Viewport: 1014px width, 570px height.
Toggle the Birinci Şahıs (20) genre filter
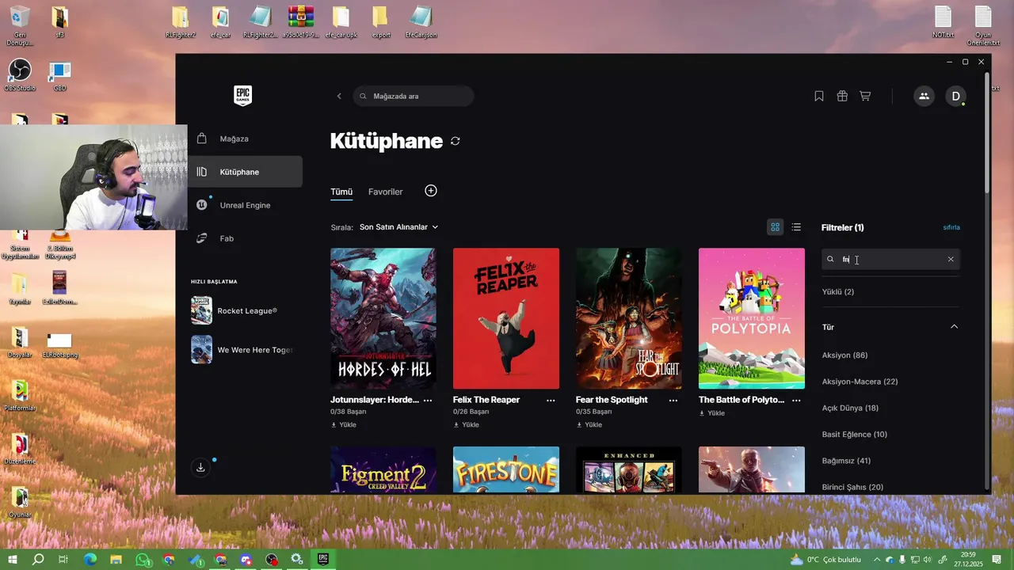[852, 487]
